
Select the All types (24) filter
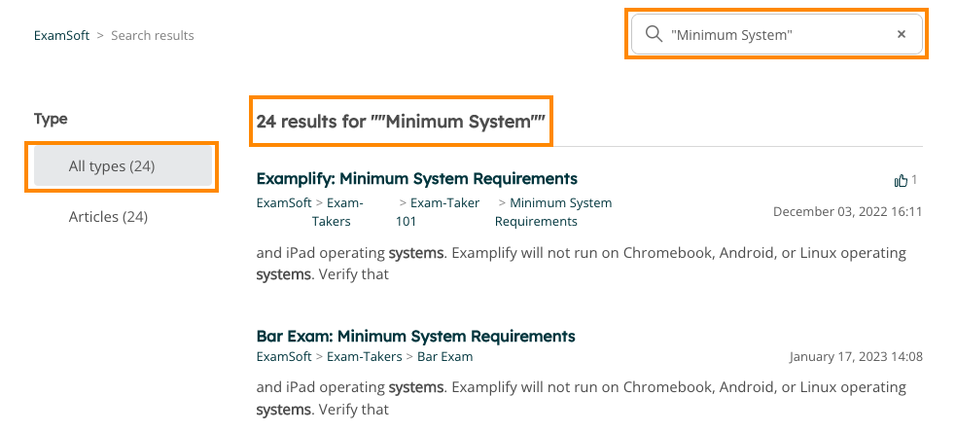[x=123, y=166]
